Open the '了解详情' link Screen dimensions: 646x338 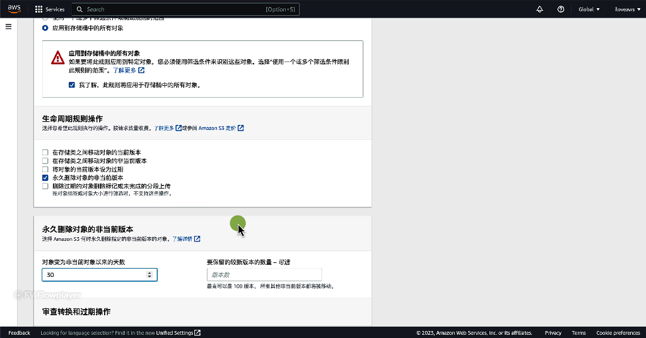[182, 239]
